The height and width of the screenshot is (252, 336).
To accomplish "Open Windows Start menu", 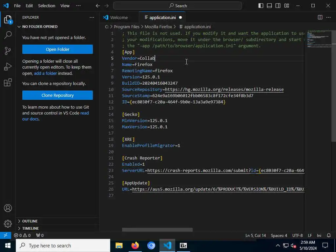I will [x=8, y=245].
